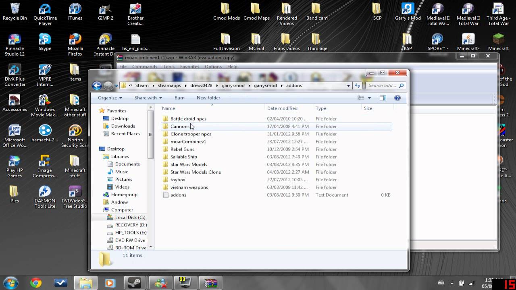Open GIMP 2 desktop shortcut
516x290 pixels.
[x=105, y=12]
